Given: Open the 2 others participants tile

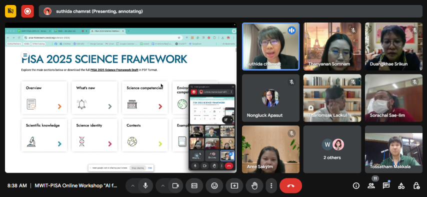Looking at the screenshot, I should click(332, 149).
